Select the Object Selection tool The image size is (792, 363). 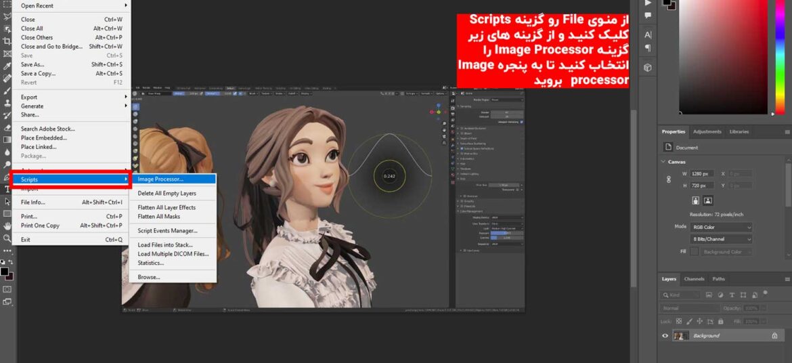[x=7, y=29]
